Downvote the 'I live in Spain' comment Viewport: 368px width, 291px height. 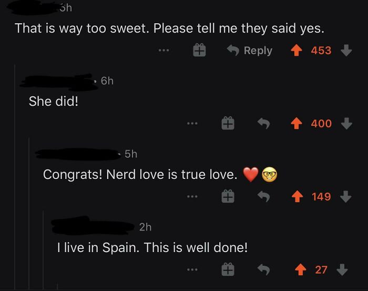tap(342, 270)
